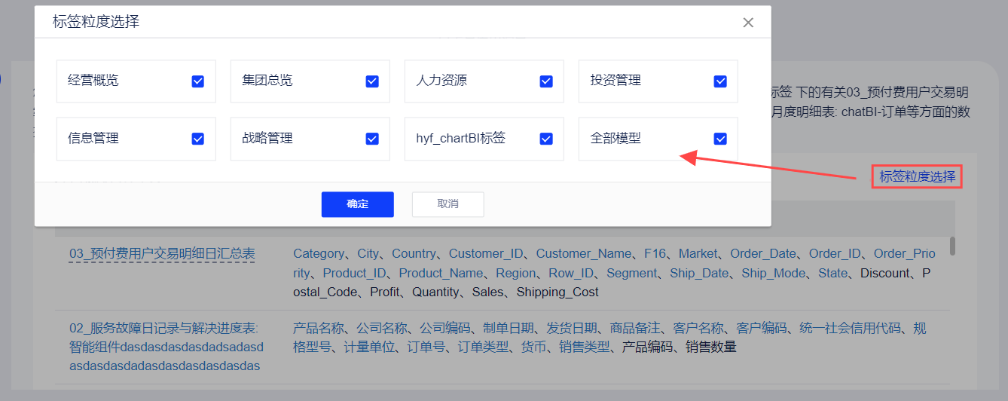
Task: Open the 03_预付费用户交易明细日汇总表 table link
Action: pyautogui.click(x=162, y=254)
